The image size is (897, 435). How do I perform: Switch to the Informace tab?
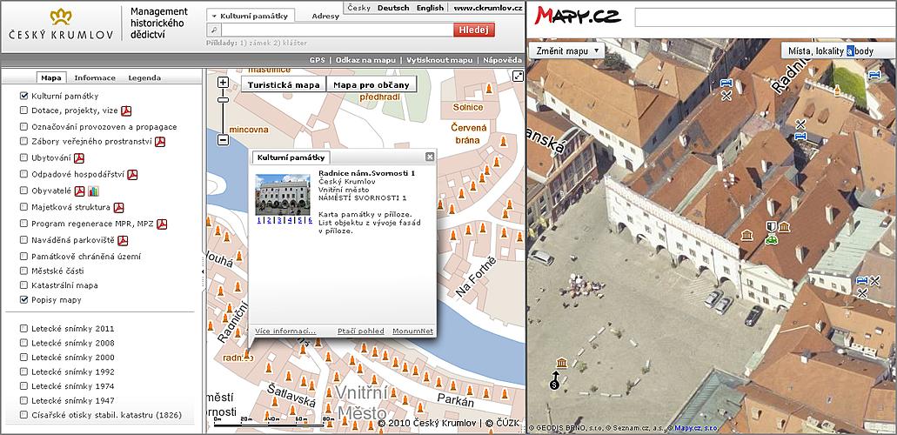pos(95,77)
